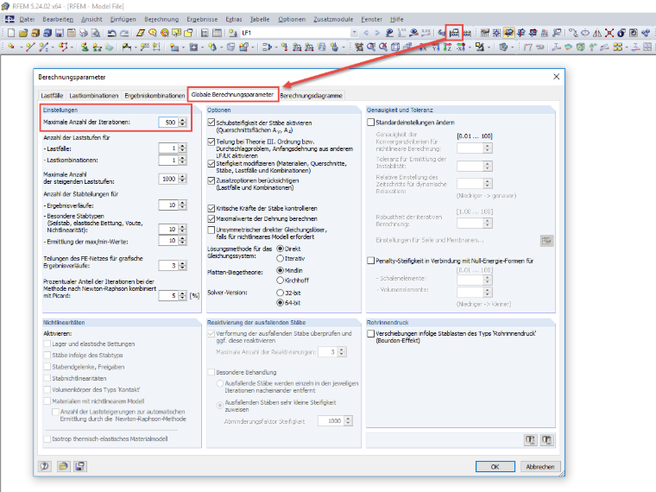Open dropdown arrow beside -X view icon

(470, 47)
